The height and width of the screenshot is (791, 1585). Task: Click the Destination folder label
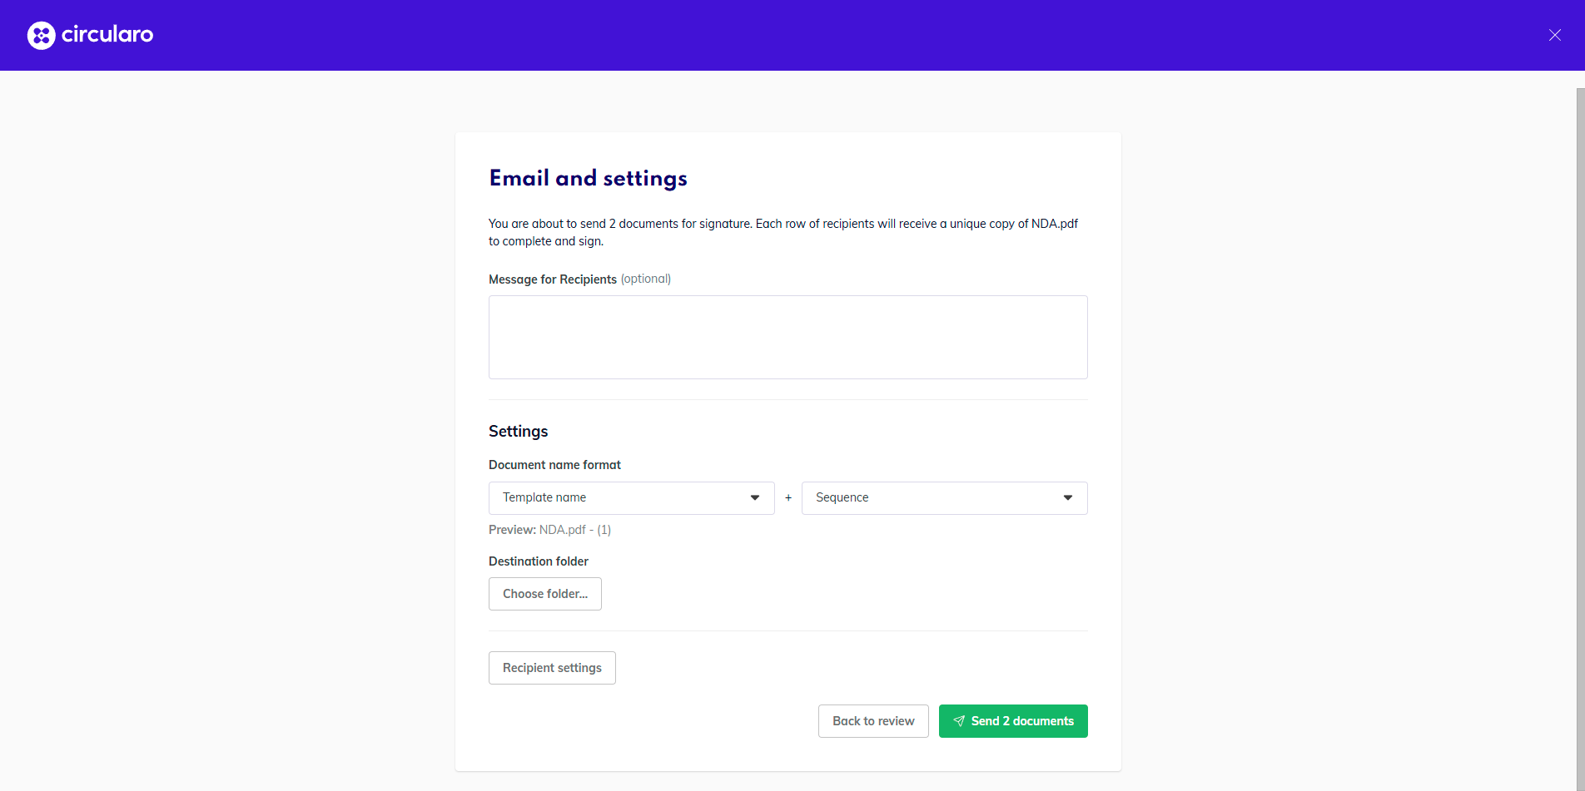click(x=539, y=561)
